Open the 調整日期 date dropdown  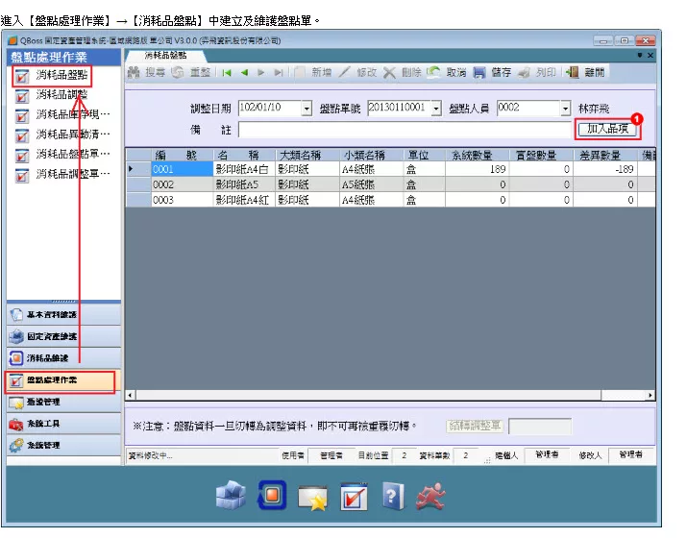(x=307, y=109)
